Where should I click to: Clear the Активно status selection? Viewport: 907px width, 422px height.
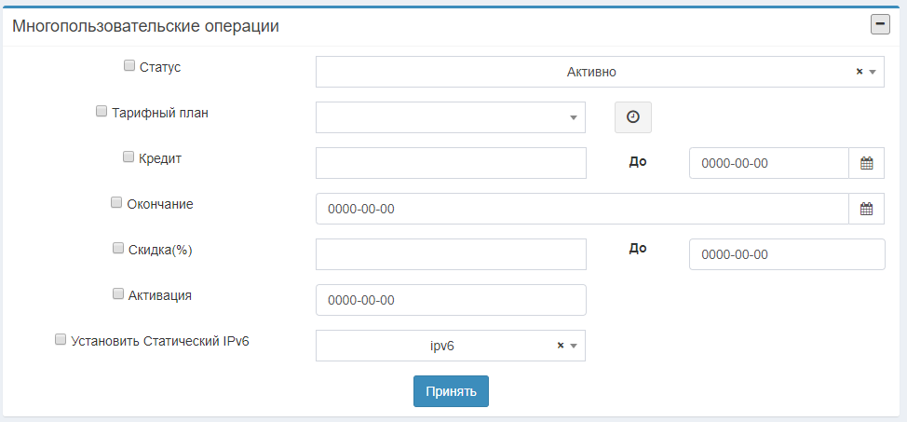(860, 71)
